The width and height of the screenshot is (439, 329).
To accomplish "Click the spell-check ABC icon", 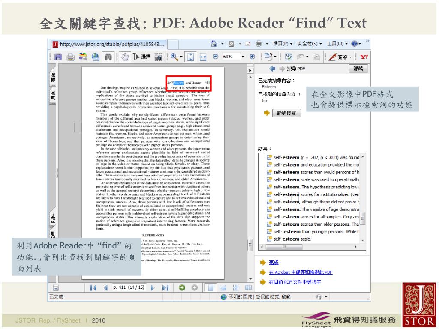I will click(289, 57).
